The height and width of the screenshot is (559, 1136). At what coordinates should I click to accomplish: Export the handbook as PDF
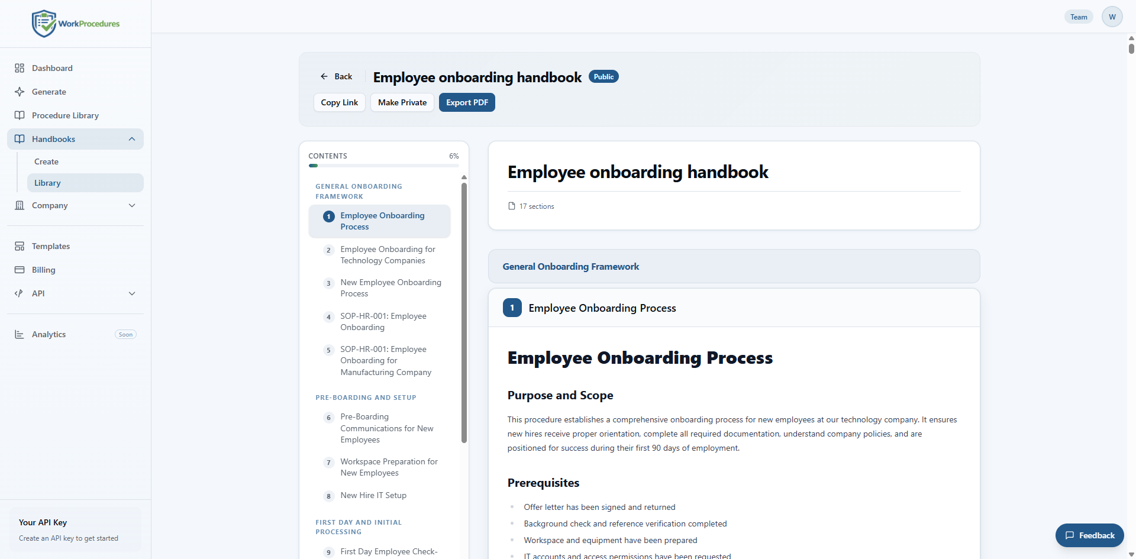click(467, 102)
